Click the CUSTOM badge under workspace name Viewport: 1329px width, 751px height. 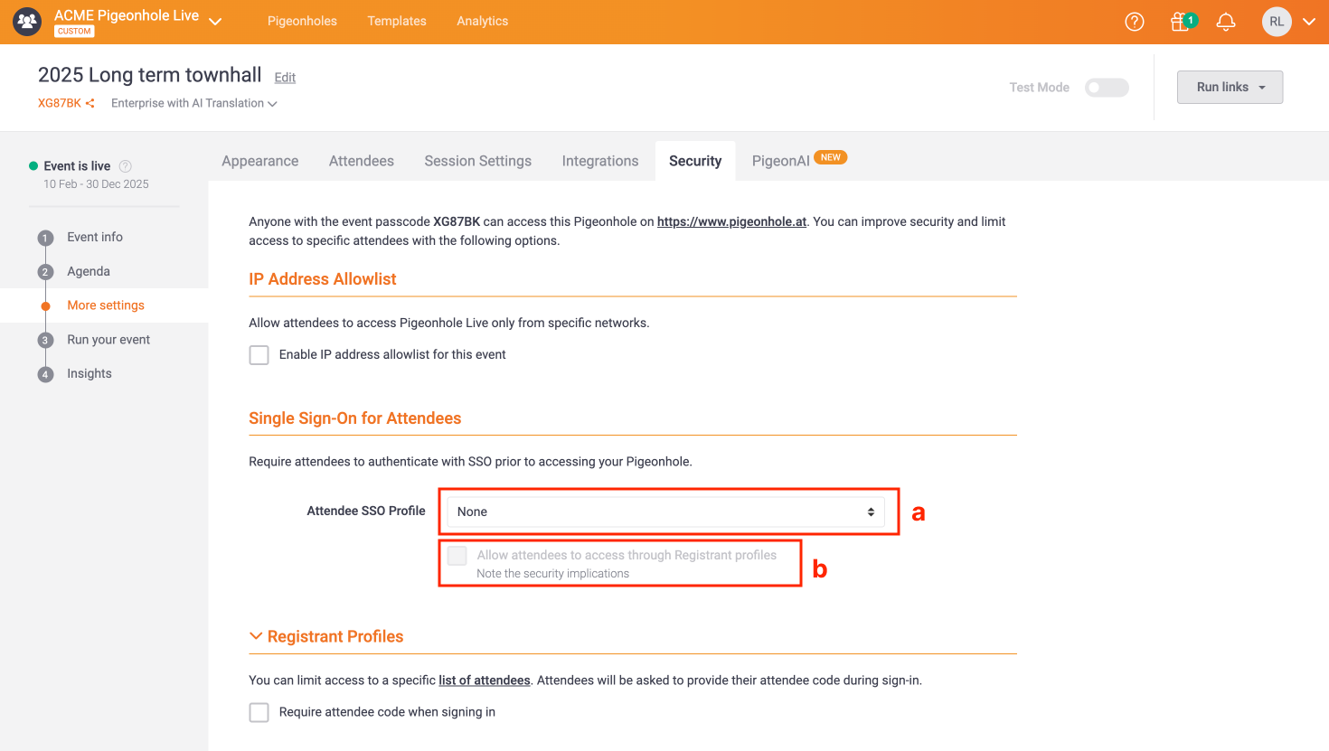[x=74, y=32]
